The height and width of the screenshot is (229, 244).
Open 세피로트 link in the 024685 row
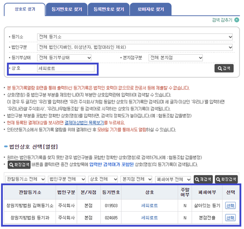pos(149,218)
